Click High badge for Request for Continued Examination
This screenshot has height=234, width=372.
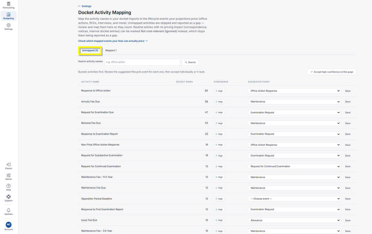219,166
